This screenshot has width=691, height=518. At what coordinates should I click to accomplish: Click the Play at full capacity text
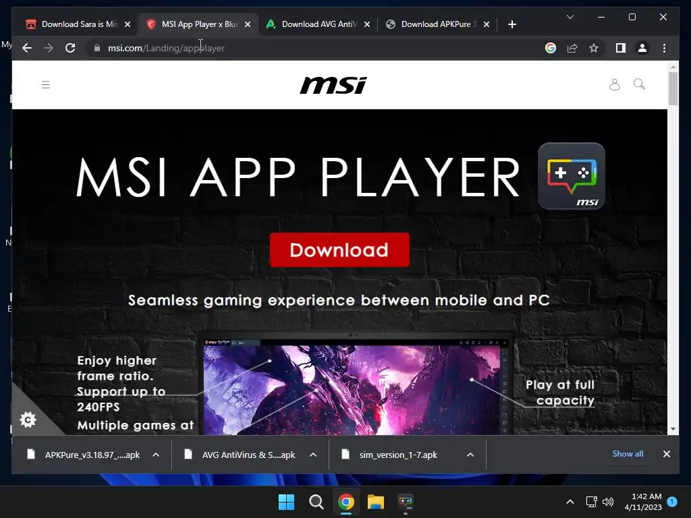click(x=560, y=393)
